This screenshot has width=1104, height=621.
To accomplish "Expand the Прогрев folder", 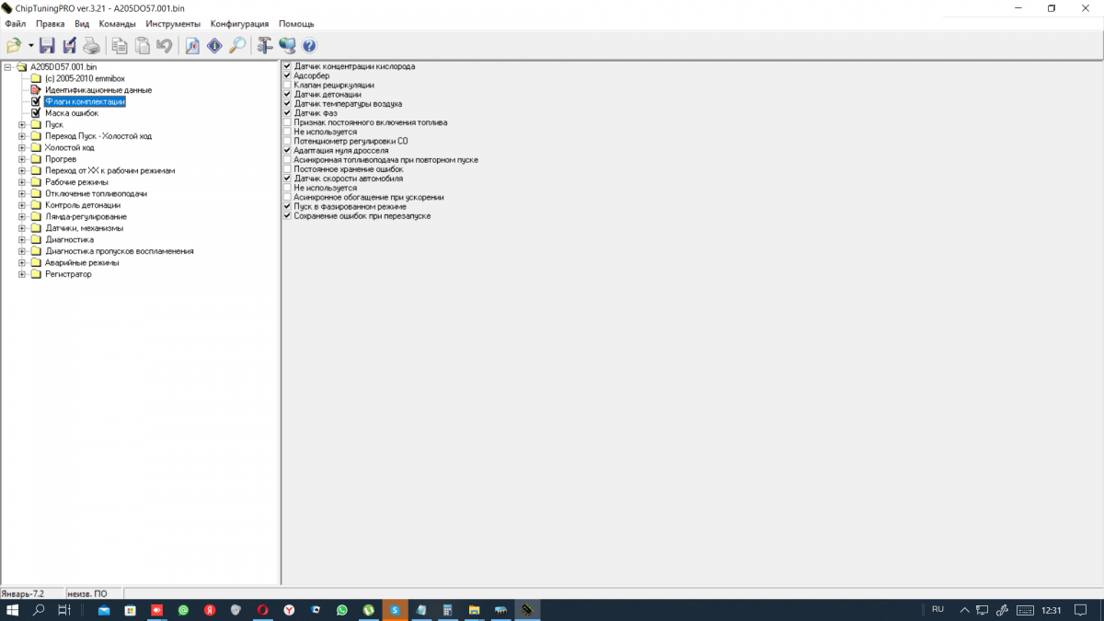I will [22, 159].
